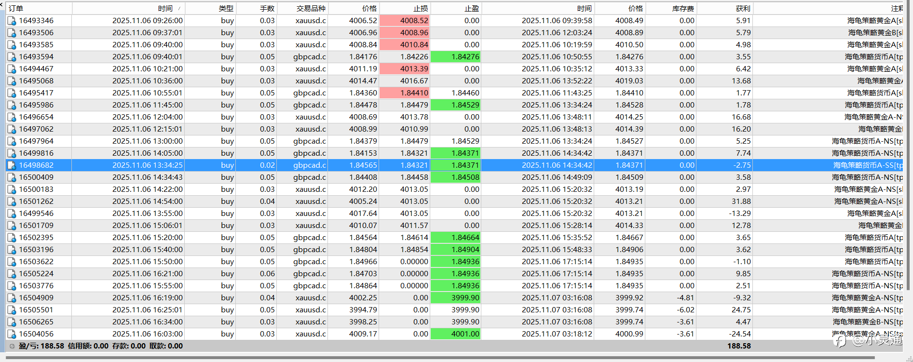The width and height of the screenshot is (913, 362).
Task: Click the close price 1.84528
Action: coord(629,105)
